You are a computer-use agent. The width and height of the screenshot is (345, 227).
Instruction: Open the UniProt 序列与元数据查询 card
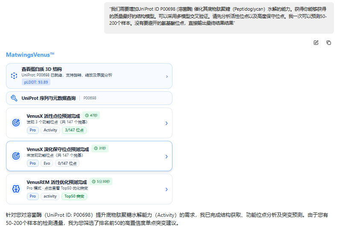pos(89,98)
